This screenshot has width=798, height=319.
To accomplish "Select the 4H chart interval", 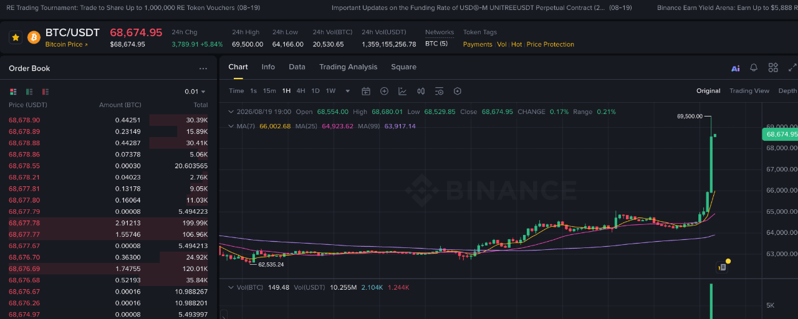I will click(x=300, y=91).
